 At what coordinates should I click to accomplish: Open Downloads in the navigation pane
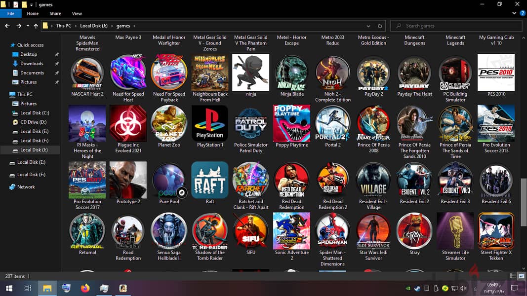pyautogui.click(x=32, y=64)
